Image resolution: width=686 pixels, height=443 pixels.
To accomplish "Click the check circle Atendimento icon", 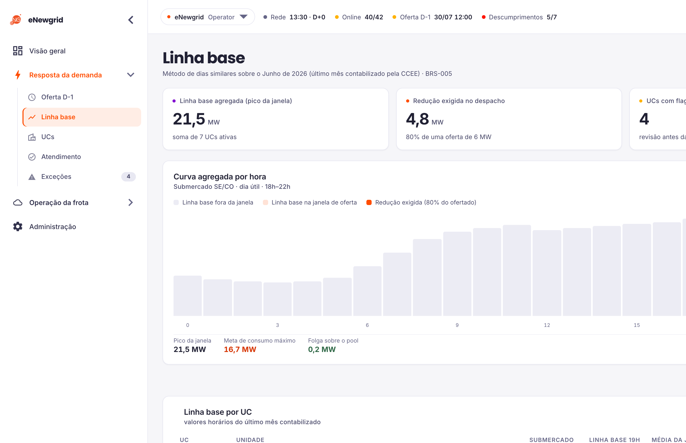I will coord(32,157).
